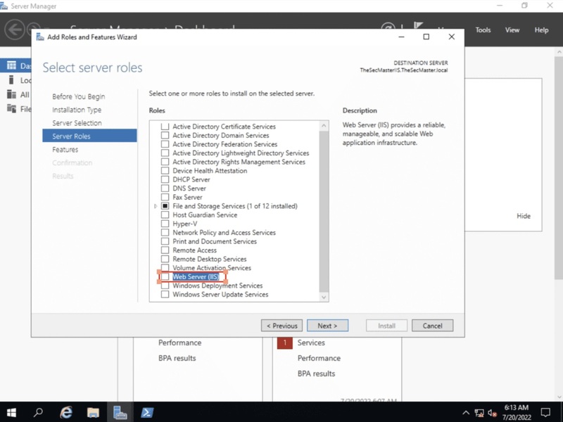This screenshot has height=422, width=563.
Task: Open PowerShell from taskbar
Action: pos(147,413)
